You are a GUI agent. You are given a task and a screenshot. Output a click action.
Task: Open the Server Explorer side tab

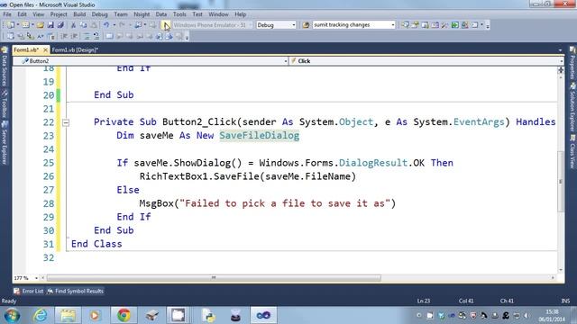5,142
